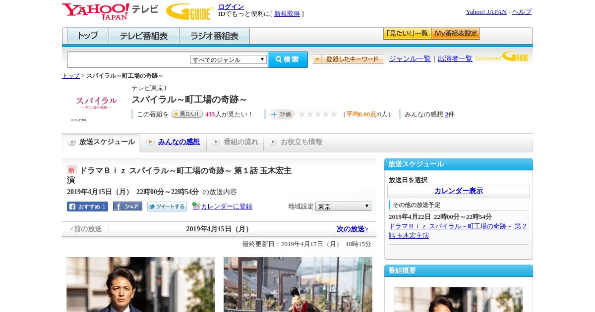
Task: Click the 435人が見たい count text
Action: (229, 114)
